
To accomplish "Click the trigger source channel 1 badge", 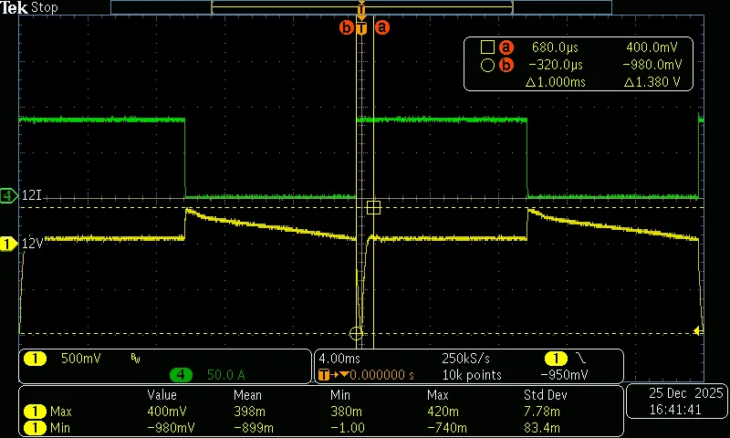I will coord(556,359).
